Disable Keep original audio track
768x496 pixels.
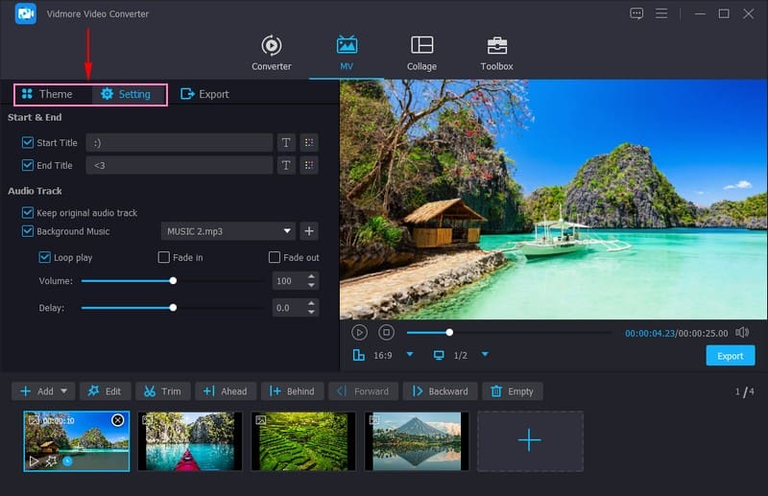28,213
